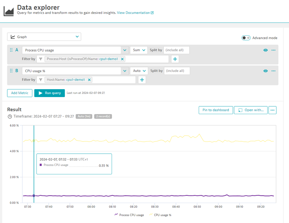
Task: Open the View Documentation link
Action: [135, 13]
